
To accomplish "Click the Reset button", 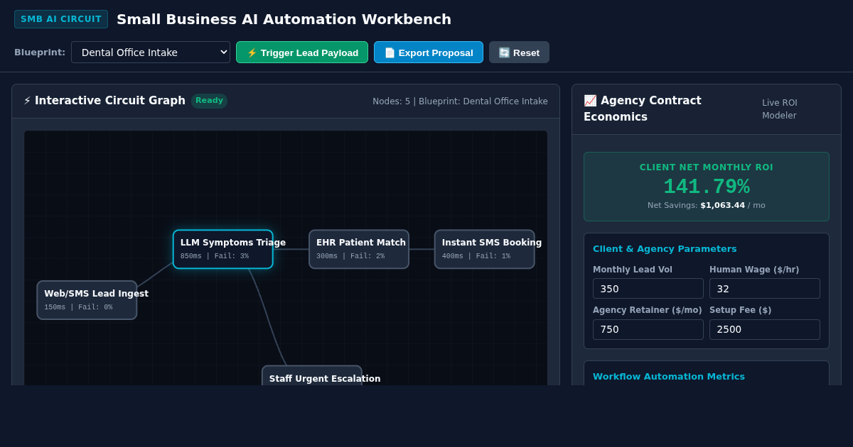I will coord(519,53).
